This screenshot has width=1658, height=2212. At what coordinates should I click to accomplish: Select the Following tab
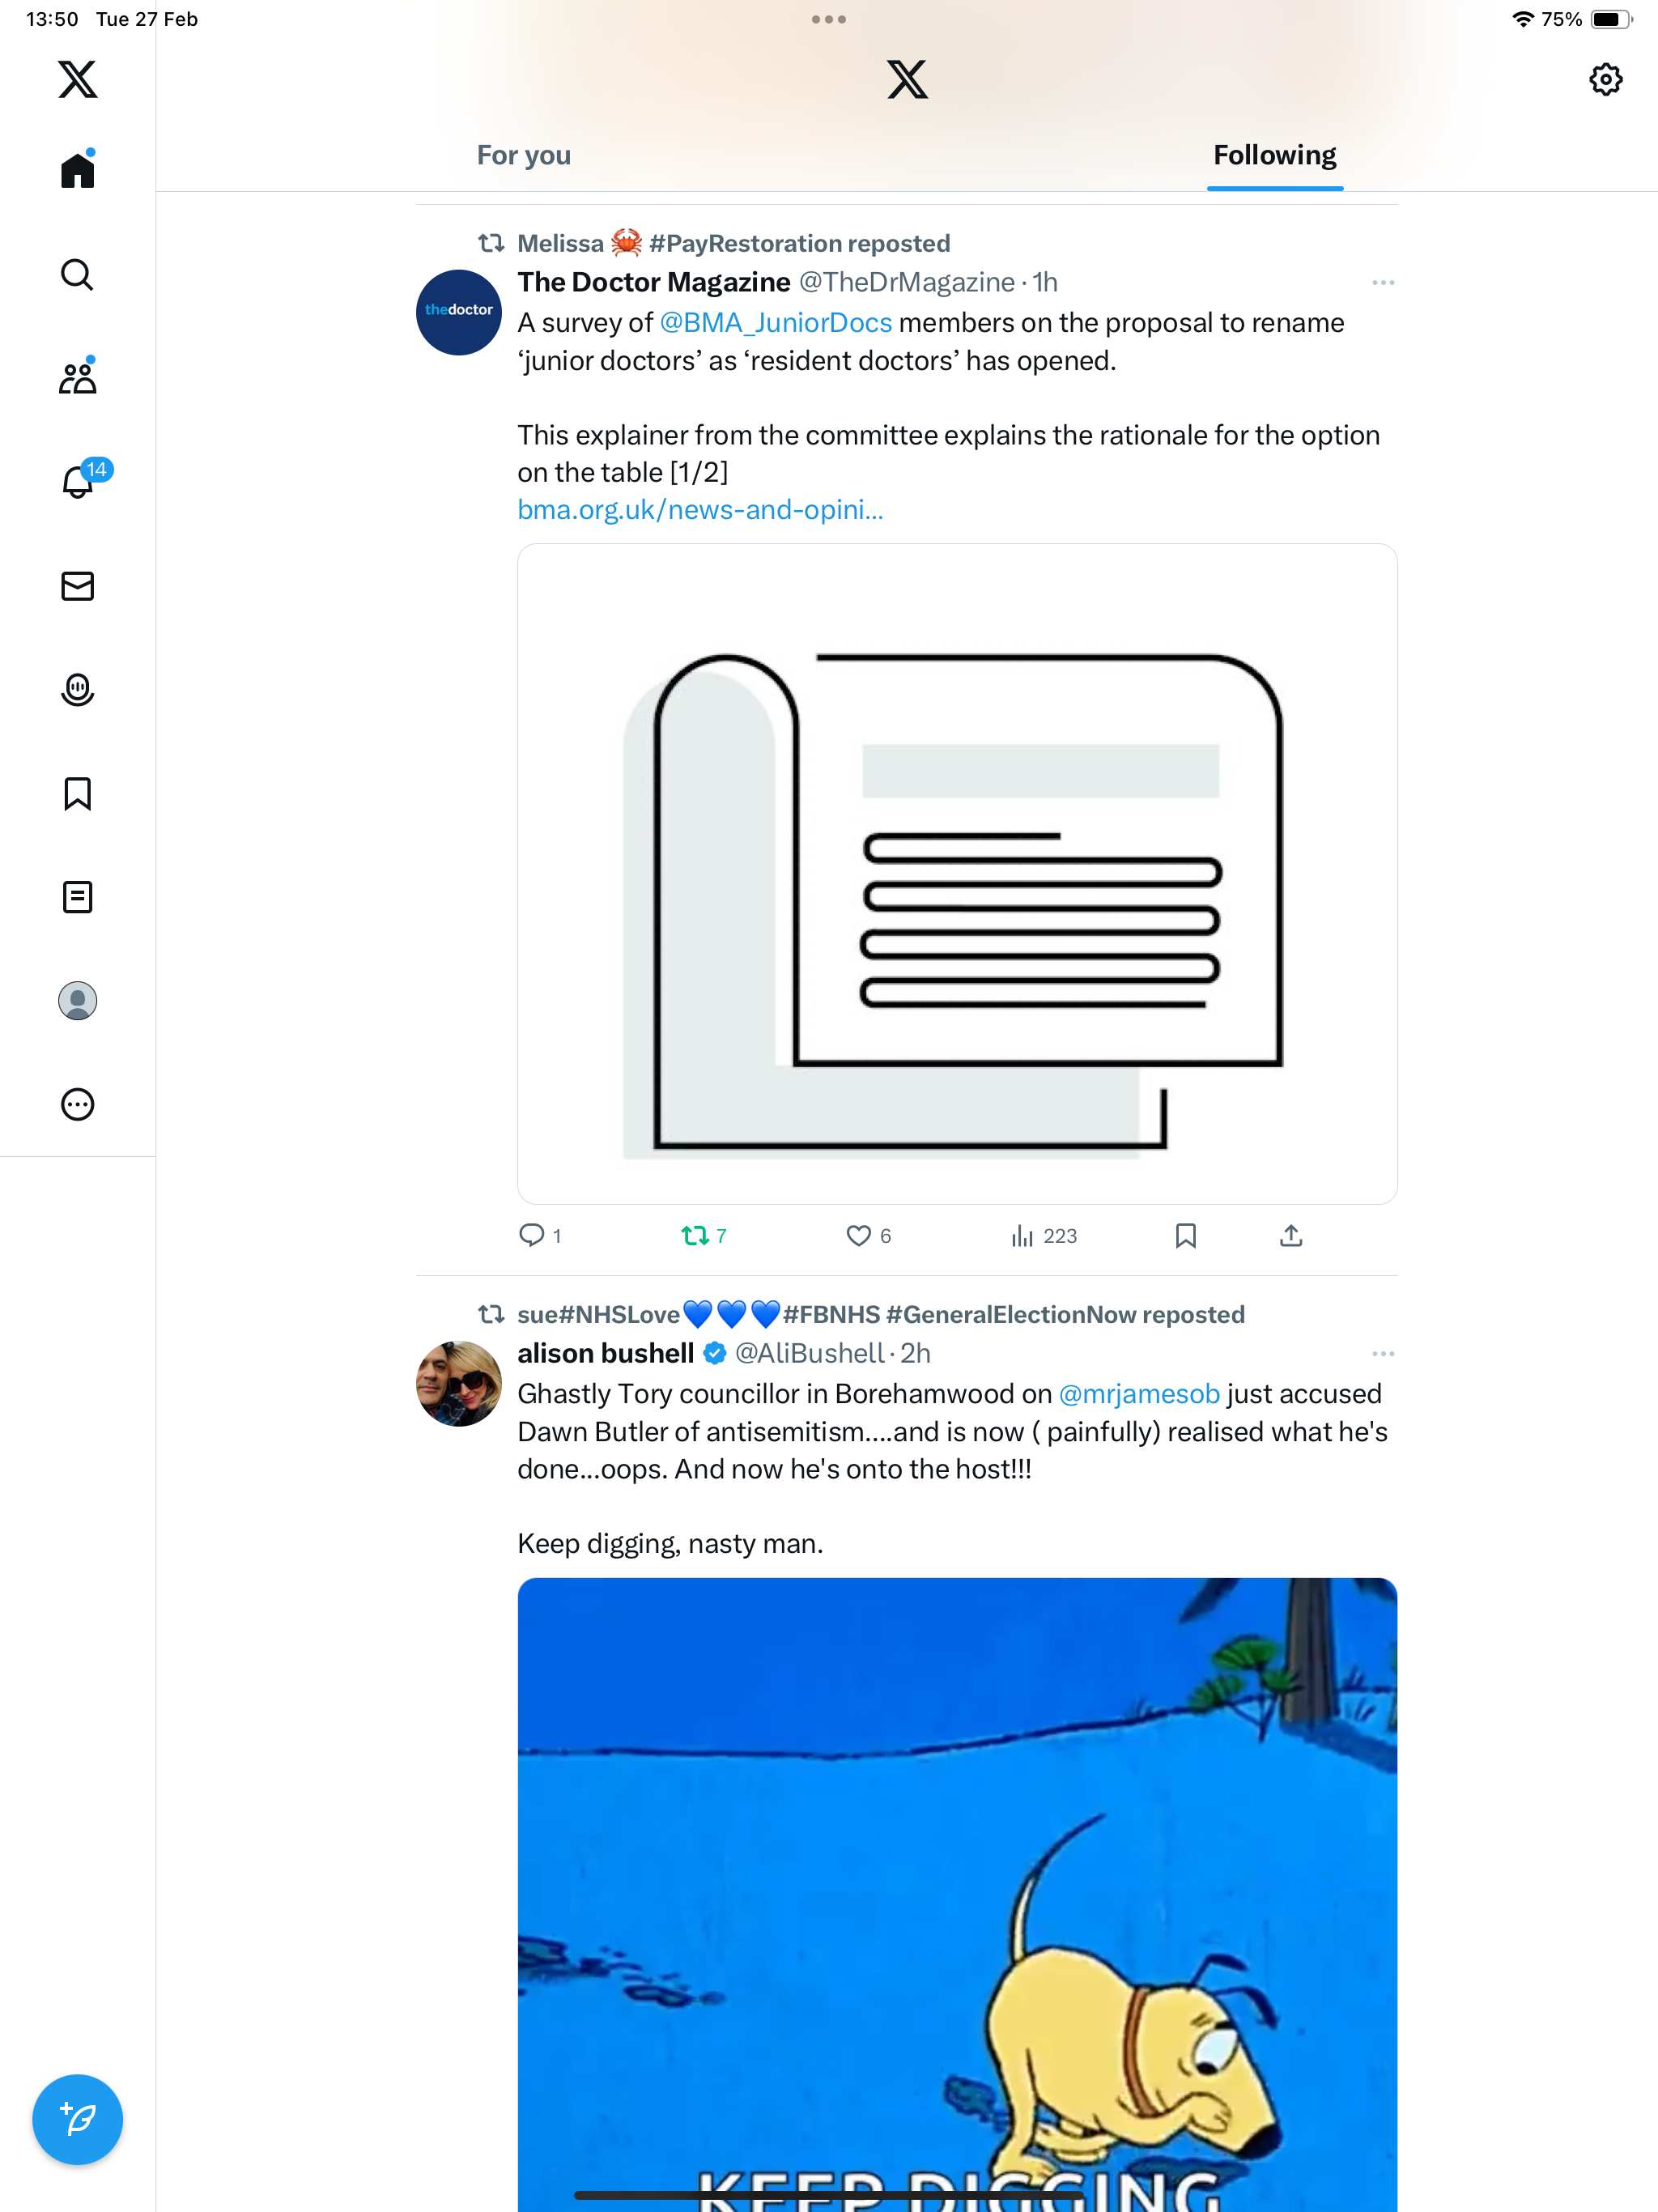[x=1274, y=155]
